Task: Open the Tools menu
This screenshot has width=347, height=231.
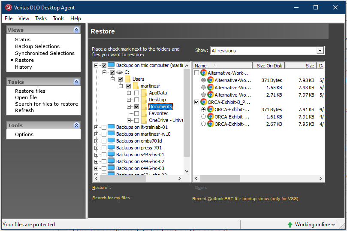Action: point(58,18)
